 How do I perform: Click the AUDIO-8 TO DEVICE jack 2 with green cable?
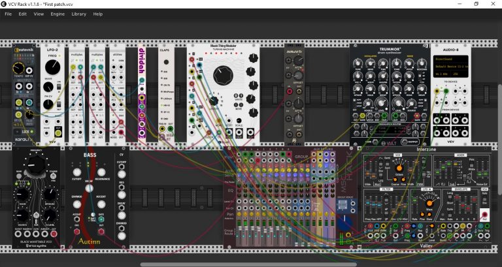point(446,91)
